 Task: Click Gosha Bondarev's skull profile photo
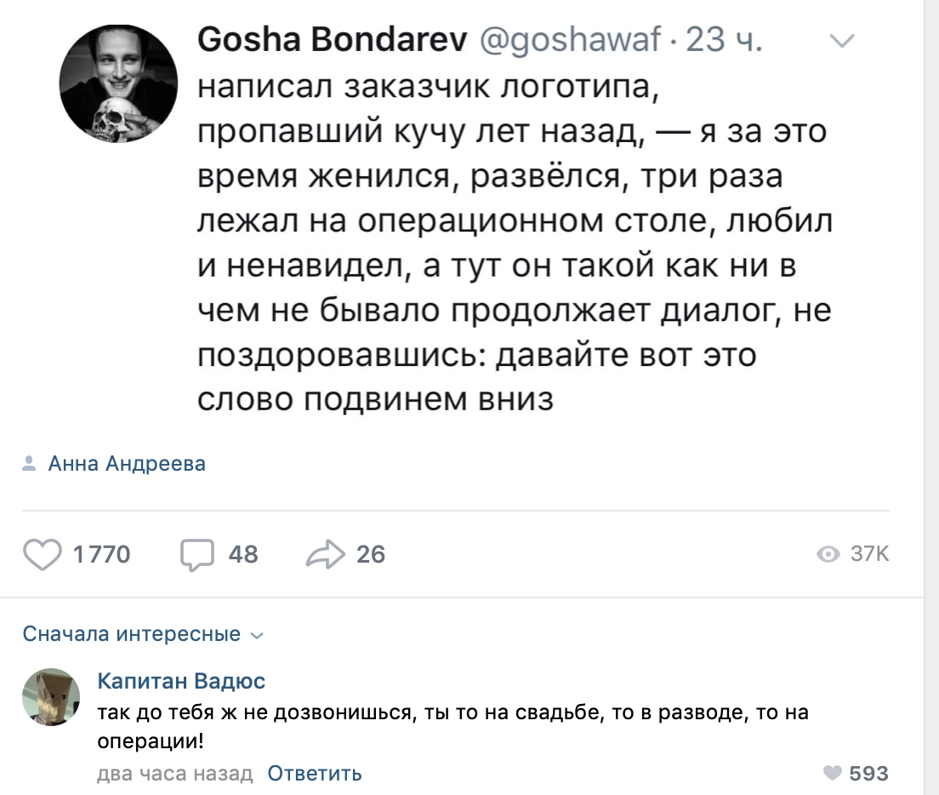click(x=118, y=83)
